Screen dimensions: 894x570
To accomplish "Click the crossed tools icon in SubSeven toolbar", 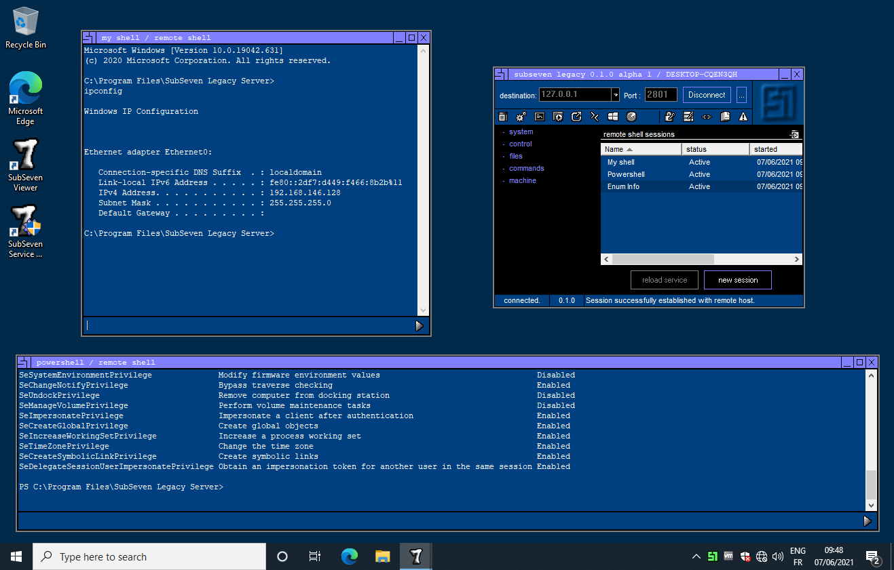I will point(595,117).
